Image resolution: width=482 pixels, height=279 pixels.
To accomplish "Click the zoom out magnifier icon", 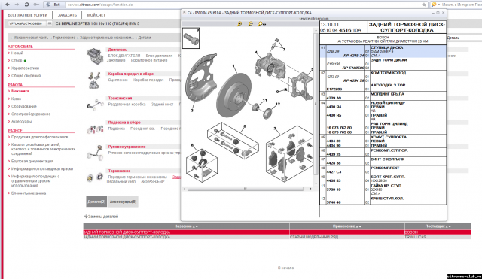I will click(251, 24).
